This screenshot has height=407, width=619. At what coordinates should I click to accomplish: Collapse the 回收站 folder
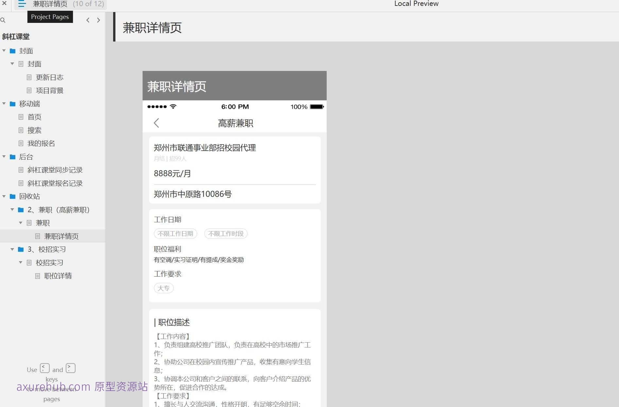tap(4, 196)
